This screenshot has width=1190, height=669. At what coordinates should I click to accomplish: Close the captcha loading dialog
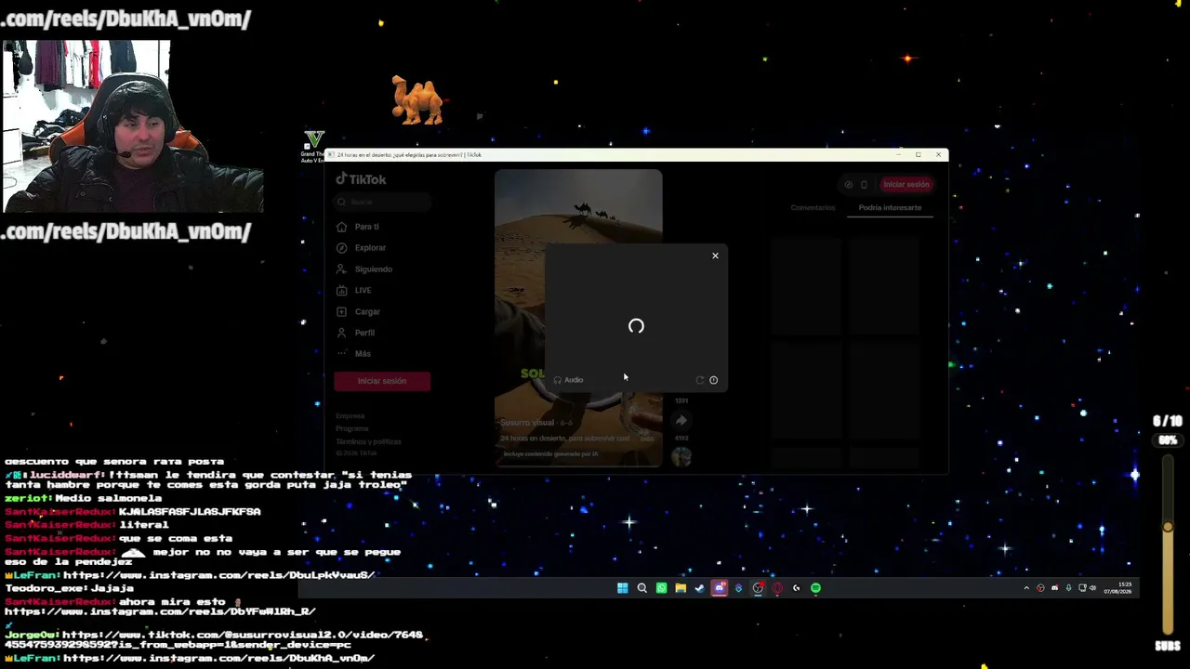point(715,256)
